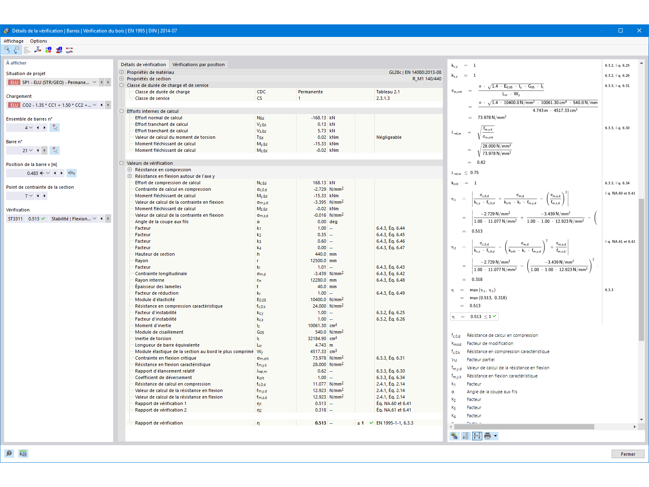This screenshot has height=487, width=649.
Task: Collapse the Valeurs de vérification group
Action: pos(121,163)
